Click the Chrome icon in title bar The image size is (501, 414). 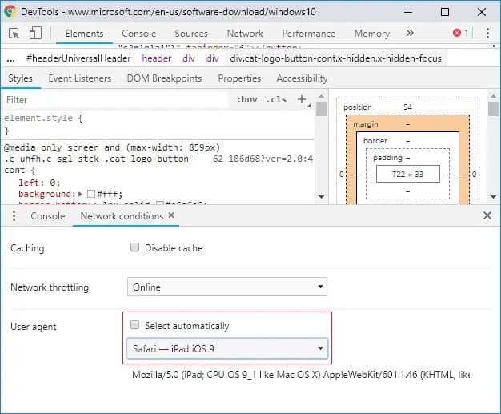coord(10,12)
